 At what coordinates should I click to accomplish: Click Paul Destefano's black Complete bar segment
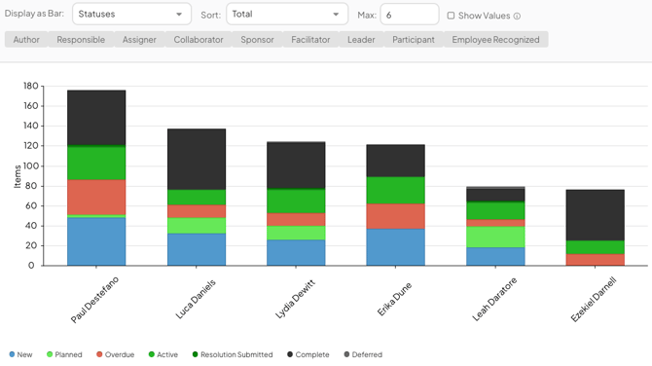click(96, 118)
